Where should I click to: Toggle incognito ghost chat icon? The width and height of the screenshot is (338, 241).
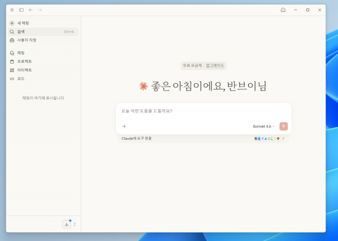pyautogui.click(x=283, y=10)
